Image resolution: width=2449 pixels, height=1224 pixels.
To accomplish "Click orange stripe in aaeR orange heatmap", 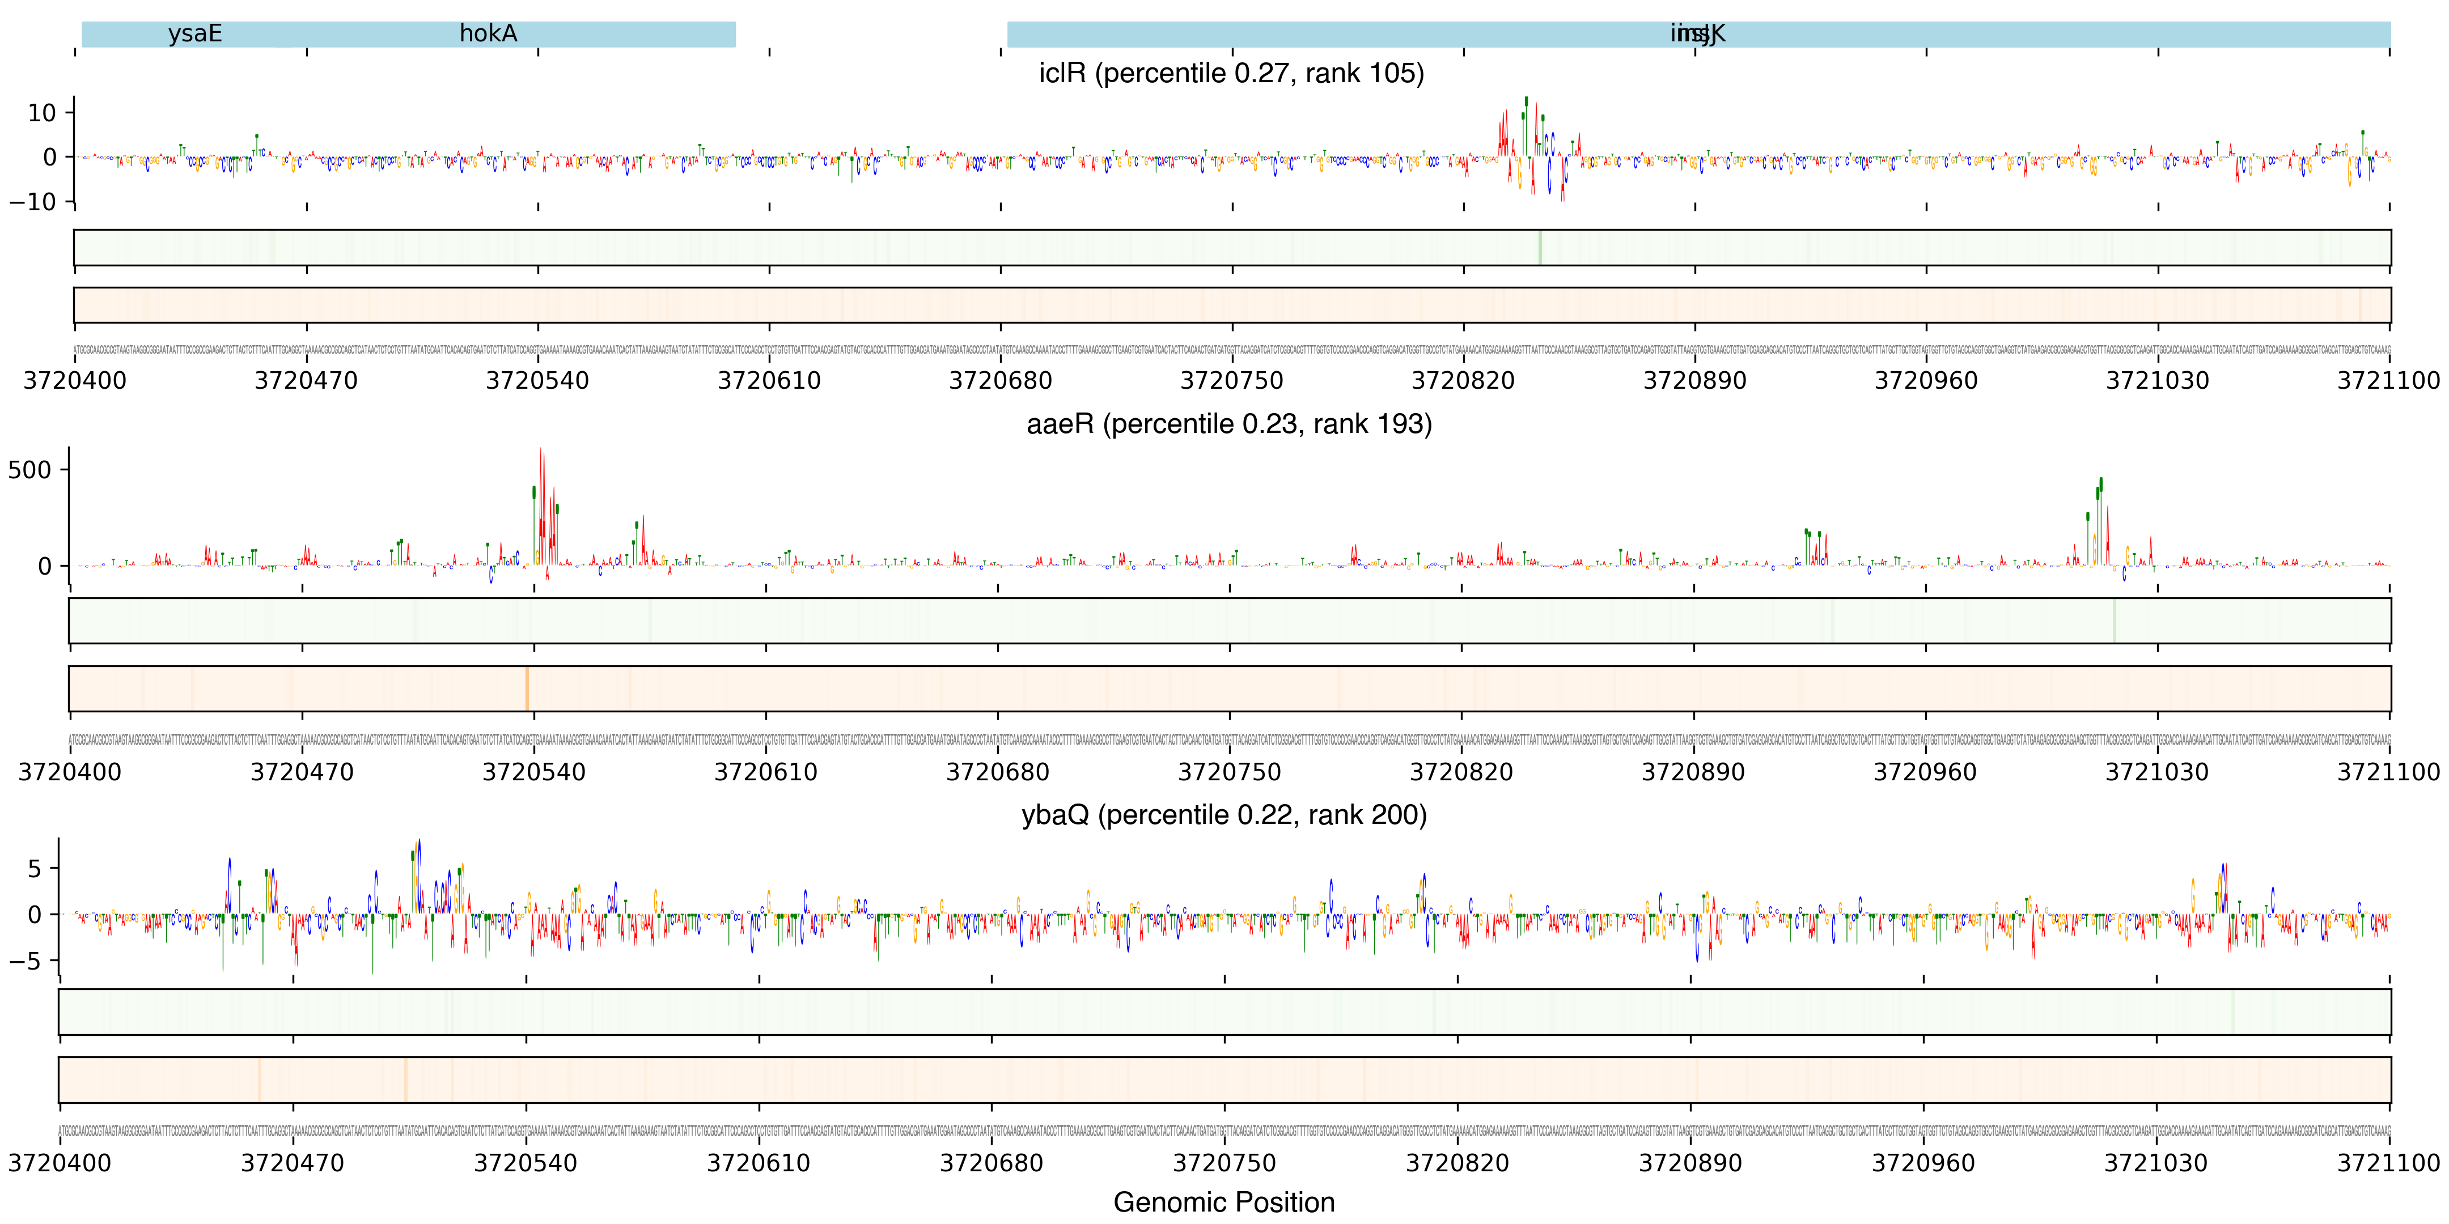I will click(527, 688).
